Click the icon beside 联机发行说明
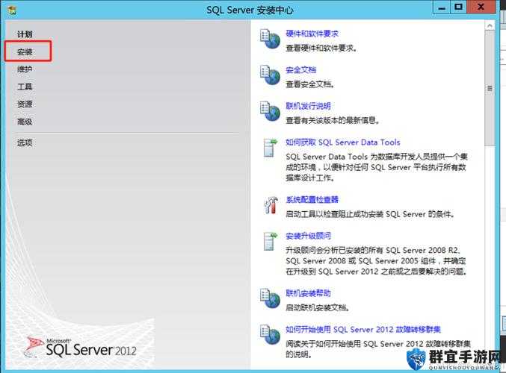 (x=270, y=111)
